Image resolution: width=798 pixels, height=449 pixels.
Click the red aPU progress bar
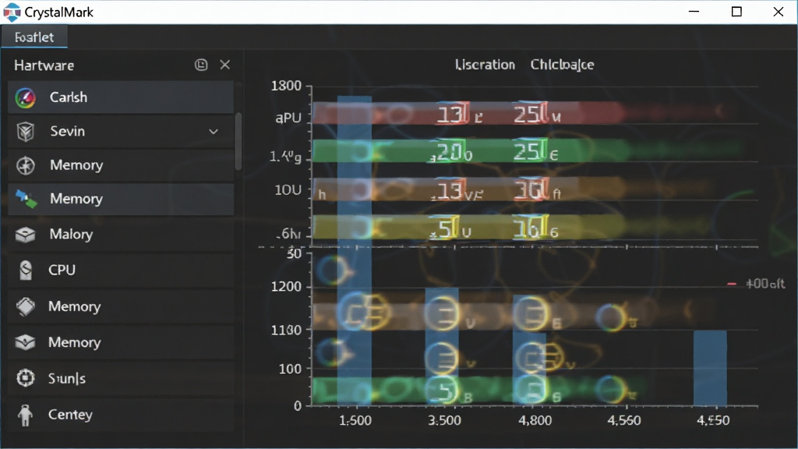(468, 114)
